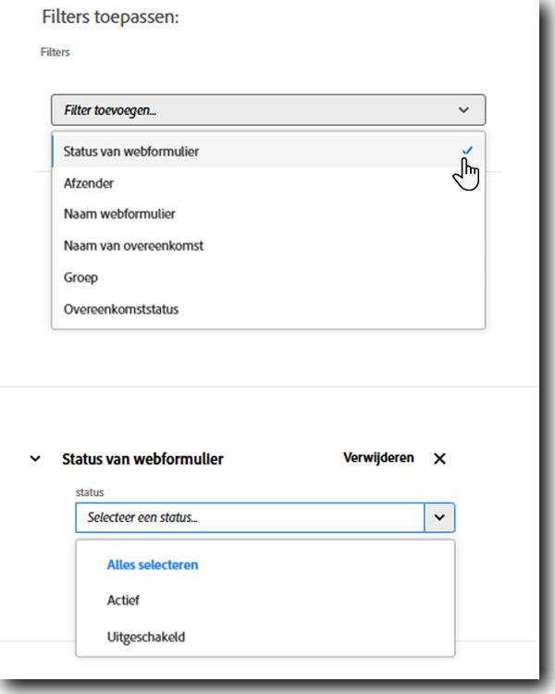
Task: Click the Alles selecteren link
Action: [153, 565]
